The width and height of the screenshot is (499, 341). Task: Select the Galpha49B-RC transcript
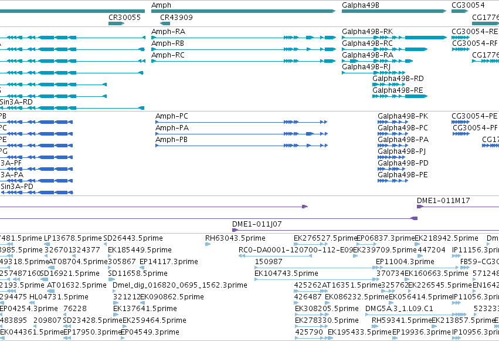click(x=385, y=49)
